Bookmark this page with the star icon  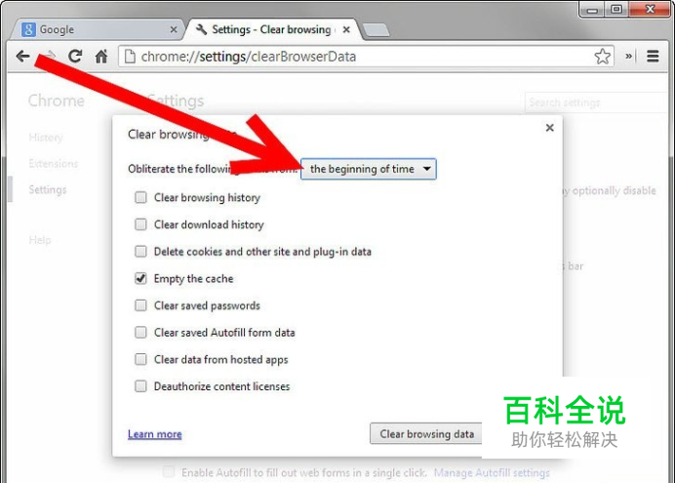point(602,57)
